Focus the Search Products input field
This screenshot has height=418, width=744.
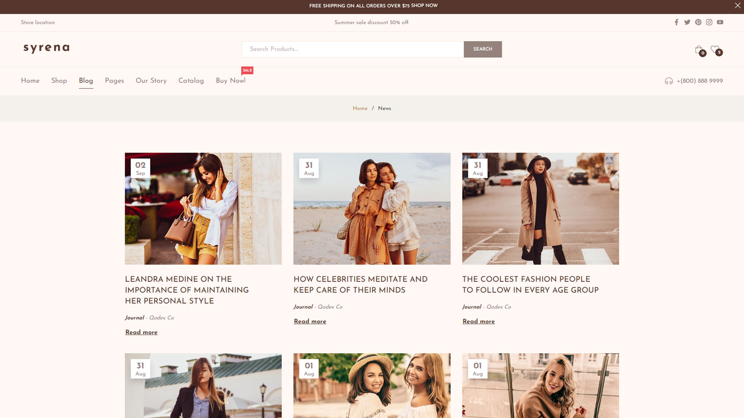[x=353, y=49]
